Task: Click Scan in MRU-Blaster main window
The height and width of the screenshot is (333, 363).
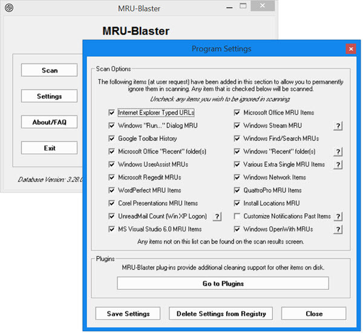Action: [x=50, y=70]
